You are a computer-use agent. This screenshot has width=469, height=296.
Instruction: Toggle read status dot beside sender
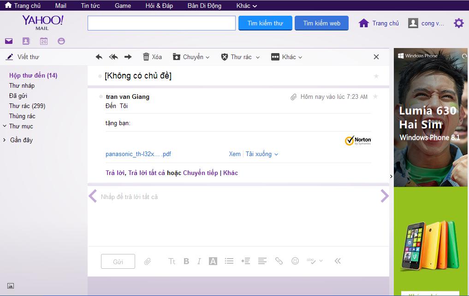pos(101,97)
